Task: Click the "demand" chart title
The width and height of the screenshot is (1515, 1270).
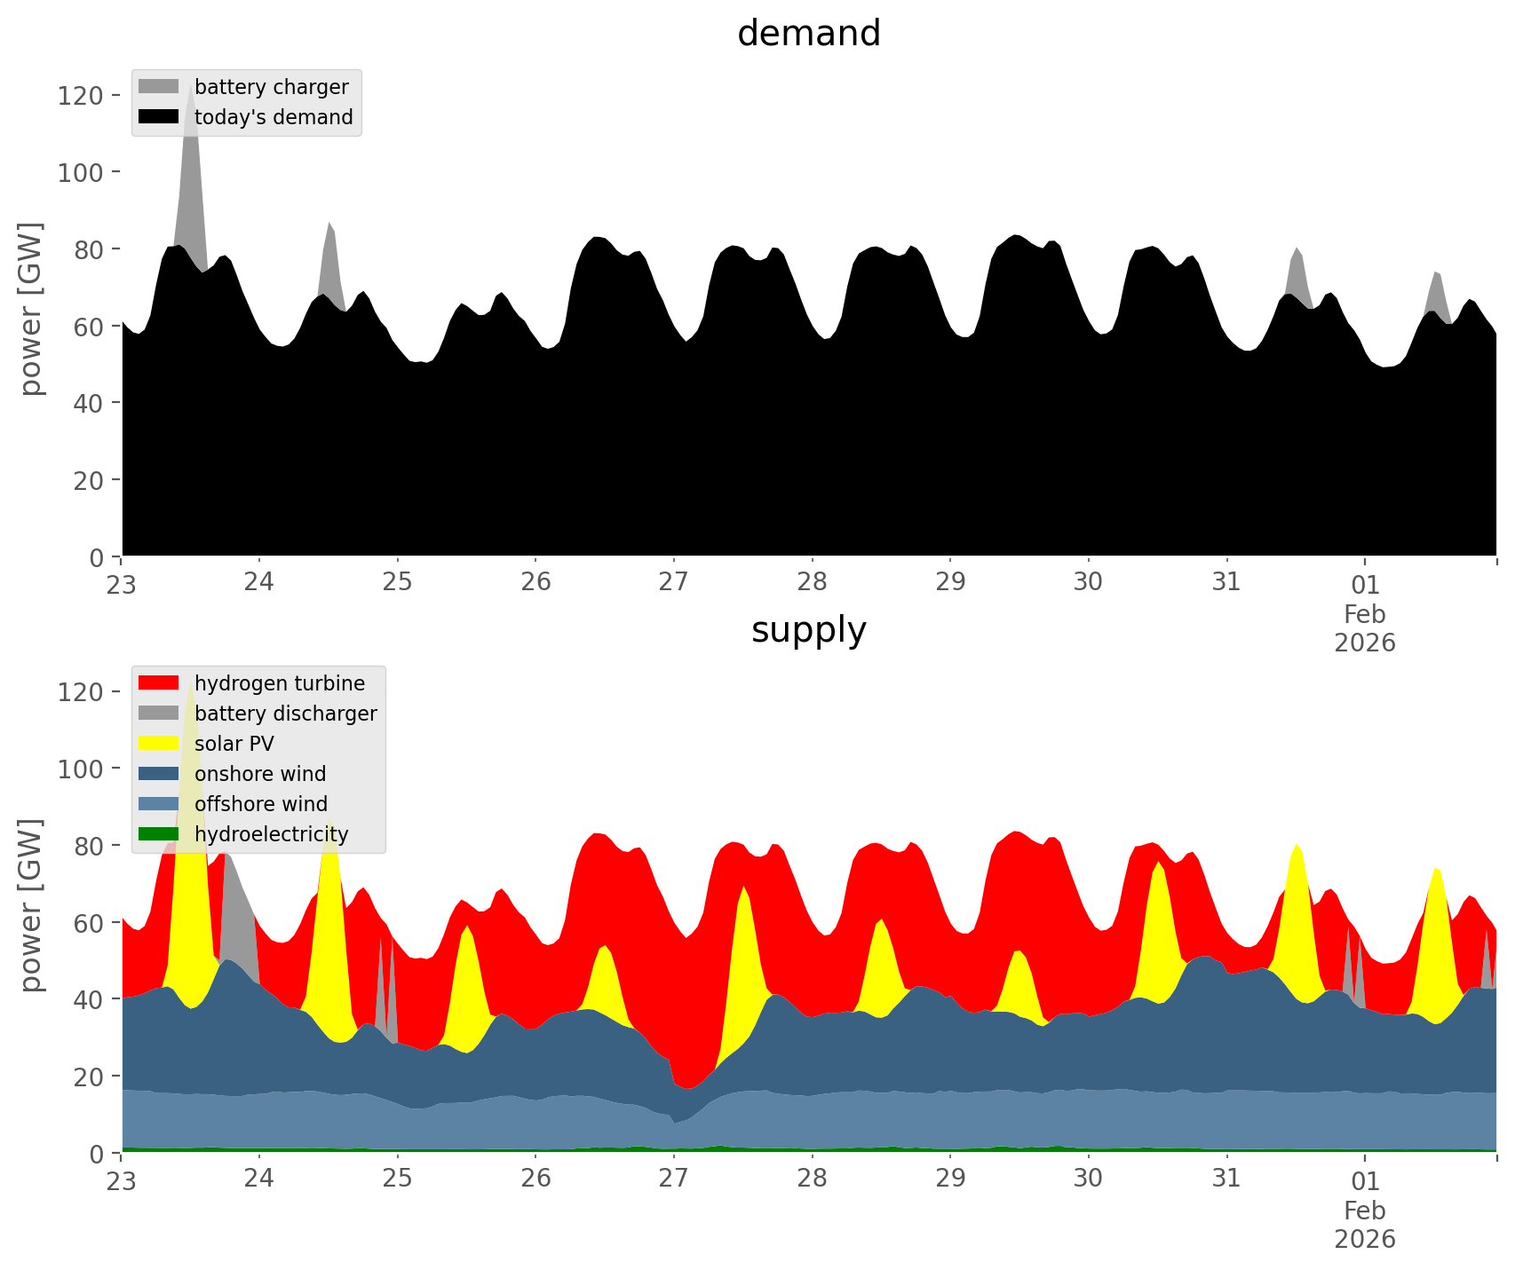Action: [x=808, y=34]
